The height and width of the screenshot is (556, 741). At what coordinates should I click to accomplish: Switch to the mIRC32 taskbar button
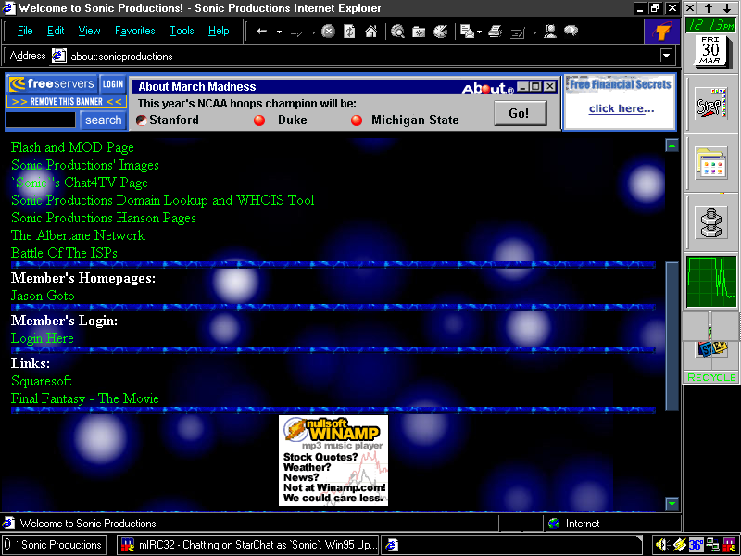click(x=248, y=545)
